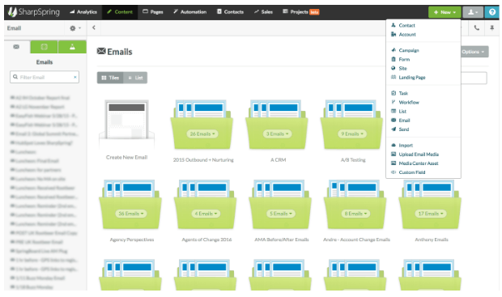Image resolution: width=502 pixels, height=297 pixels.
Task: Open the Pages menu
Action: 153,12
